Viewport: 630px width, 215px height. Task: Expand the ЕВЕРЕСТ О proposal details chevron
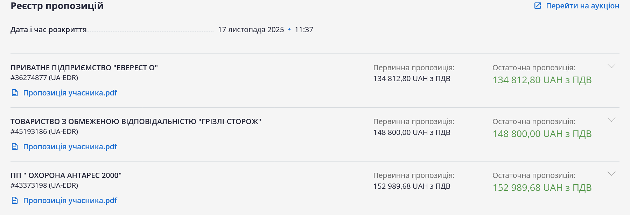pyautogui.click(x=611, y=66)
